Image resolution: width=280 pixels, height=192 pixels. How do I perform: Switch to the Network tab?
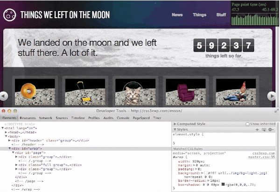tap(45, 119)
